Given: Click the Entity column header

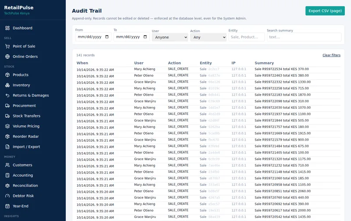Looking at the screenshot, I should coord(206,63).
